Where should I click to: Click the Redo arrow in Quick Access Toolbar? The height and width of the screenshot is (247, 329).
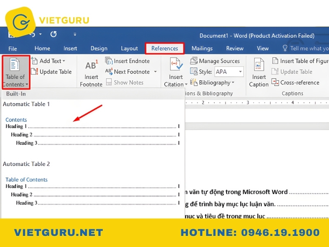[x=53, y=34]
